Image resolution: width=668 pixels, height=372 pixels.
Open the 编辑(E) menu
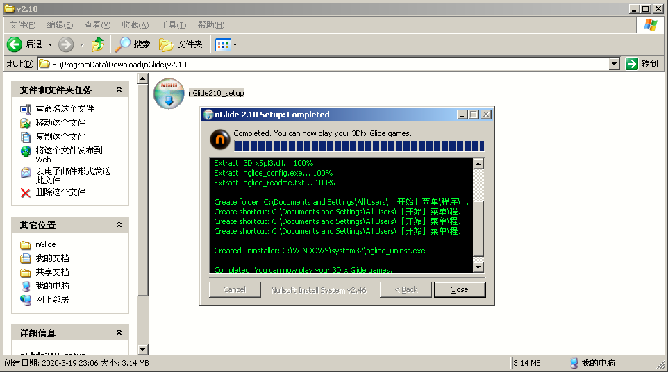click(x=60, y=25)
